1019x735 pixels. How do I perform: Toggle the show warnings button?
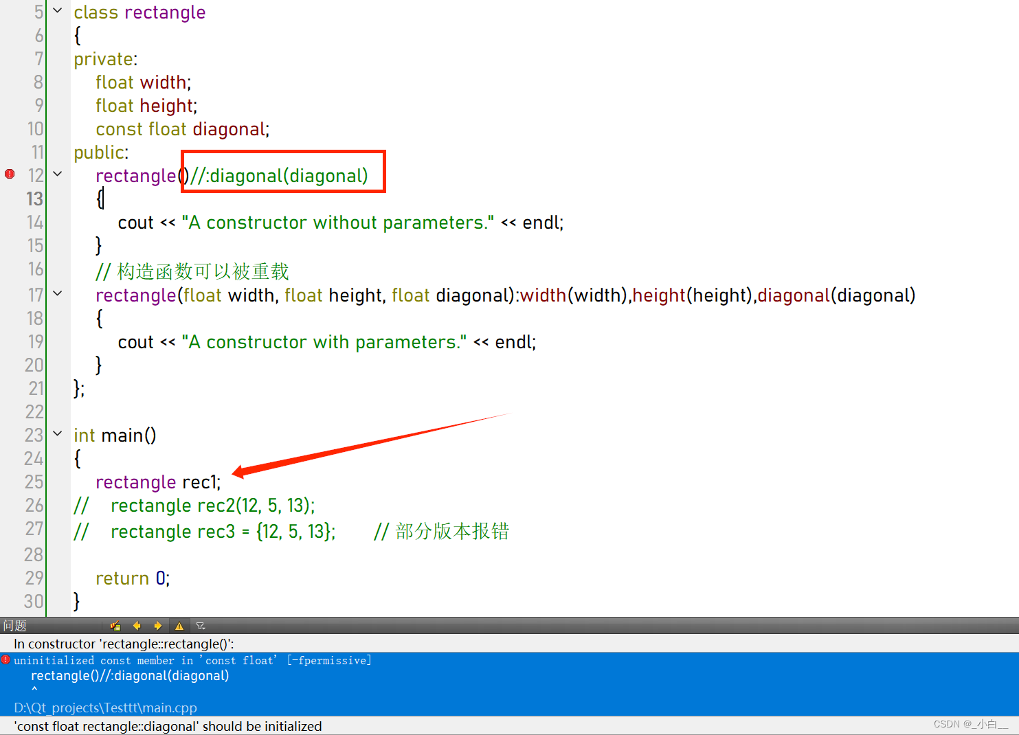coord(179,626)
